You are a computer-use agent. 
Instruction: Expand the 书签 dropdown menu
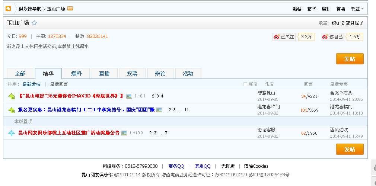[x=357, y=9]
